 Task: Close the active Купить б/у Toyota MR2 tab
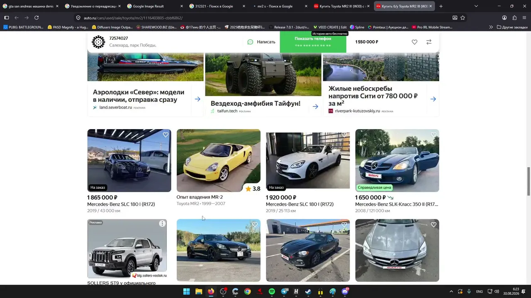tap(431, 6)
